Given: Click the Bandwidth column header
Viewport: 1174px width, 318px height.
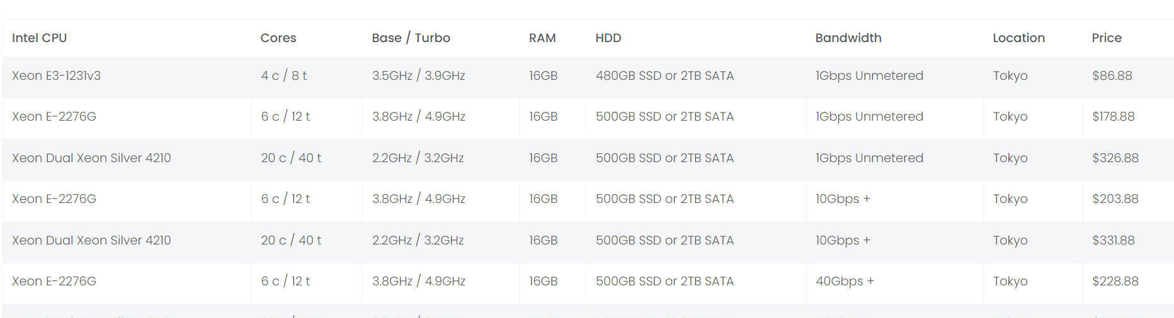Looking at the screenshot, I should 848,38.
